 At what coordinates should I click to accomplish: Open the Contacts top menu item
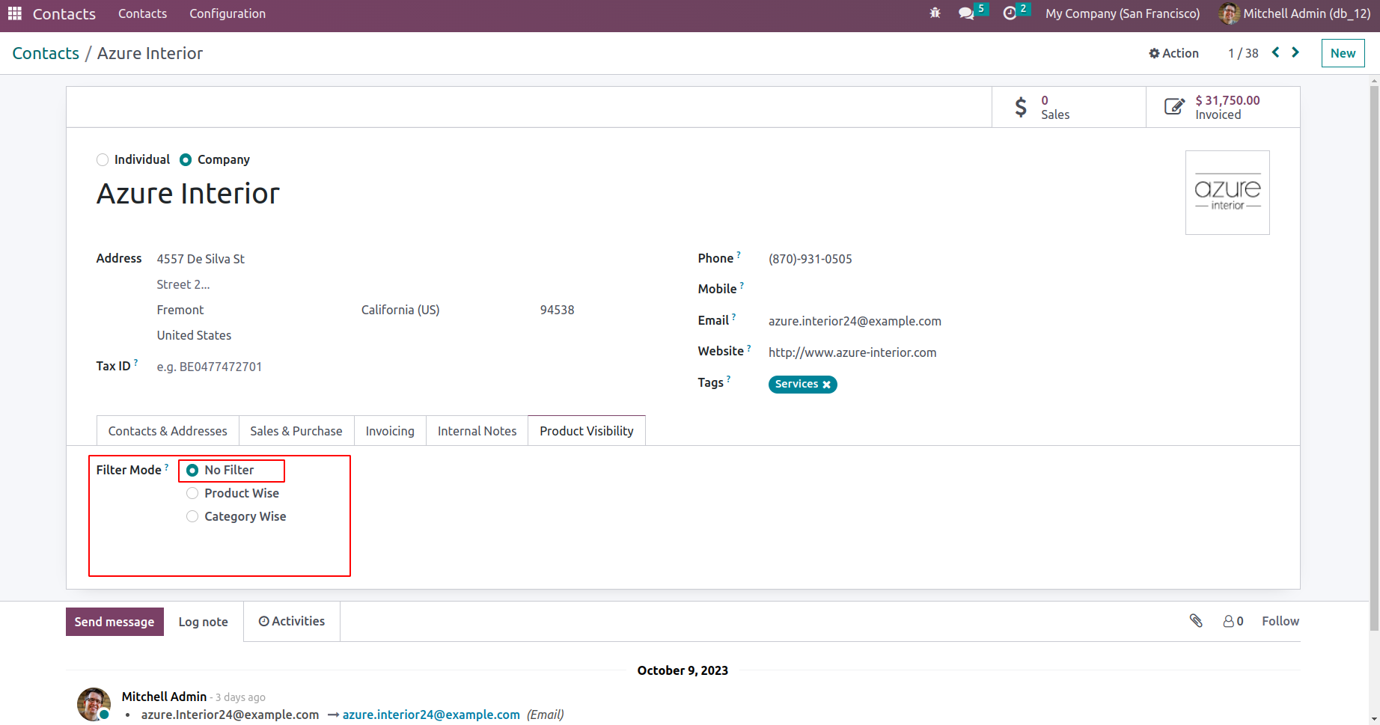click(x=142, y=13)
